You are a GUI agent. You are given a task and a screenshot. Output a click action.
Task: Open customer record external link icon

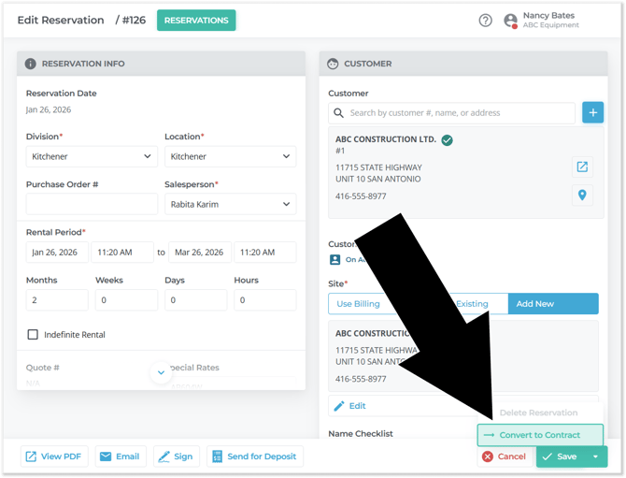point(582,167)
